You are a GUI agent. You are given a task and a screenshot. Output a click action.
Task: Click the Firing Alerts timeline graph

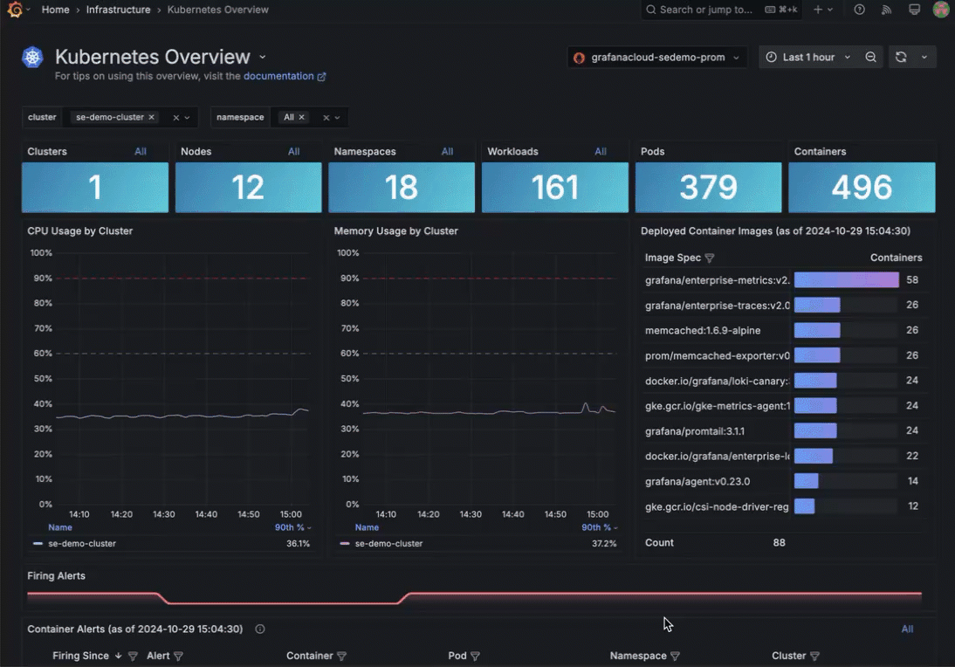coord(475,599)
